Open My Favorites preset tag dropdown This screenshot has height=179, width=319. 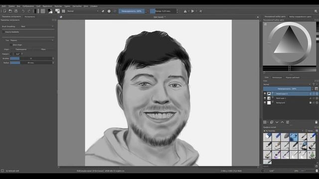(284, 131)
